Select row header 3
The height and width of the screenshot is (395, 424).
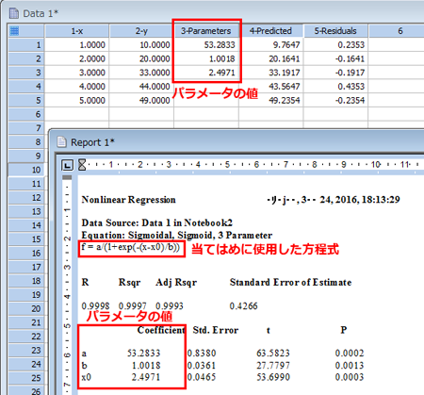tap(26, 73)
